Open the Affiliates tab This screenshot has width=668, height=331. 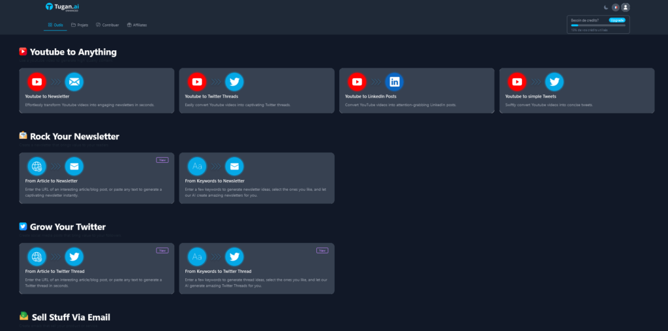tap(137, 25)
